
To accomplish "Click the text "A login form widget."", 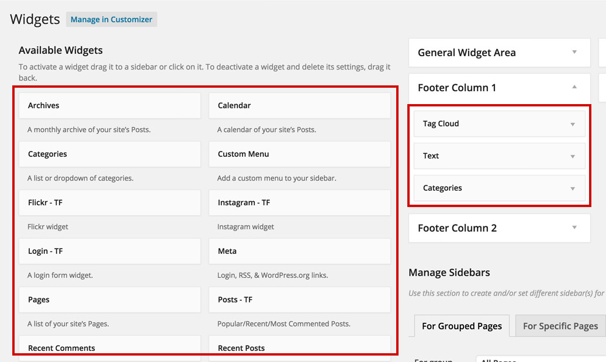I will 60,275.
